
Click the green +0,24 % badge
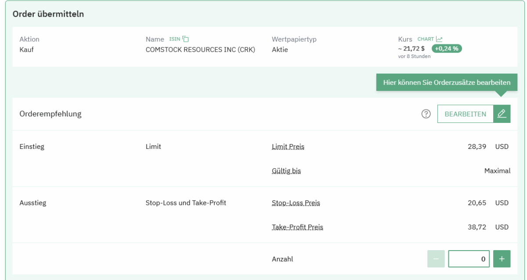(448, 49)
